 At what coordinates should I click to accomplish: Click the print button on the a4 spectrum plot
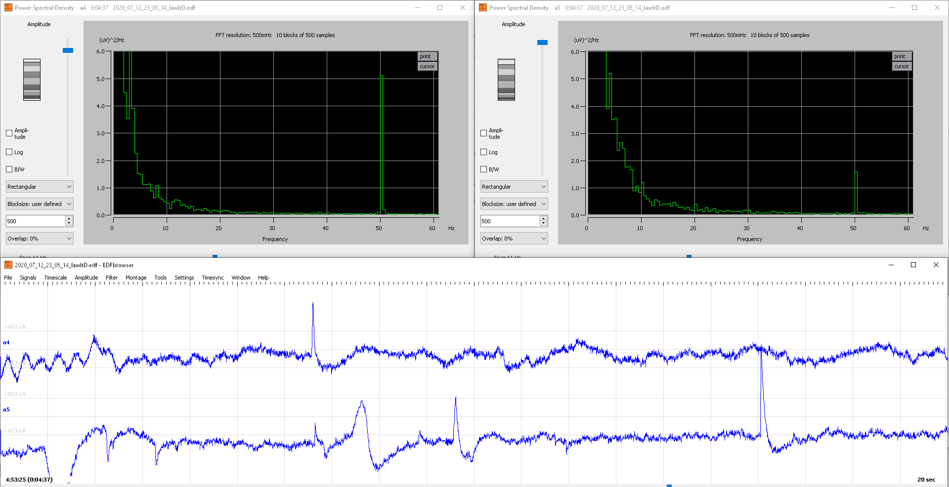pyautogui.click(x=428, y=56)
